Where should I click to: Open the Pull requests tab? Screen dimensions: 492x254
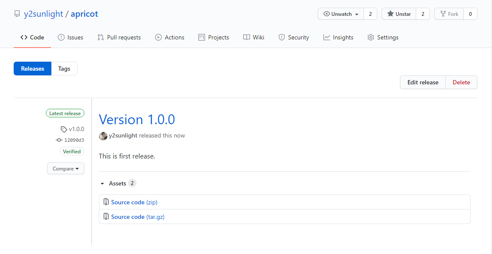click(119, 38)
